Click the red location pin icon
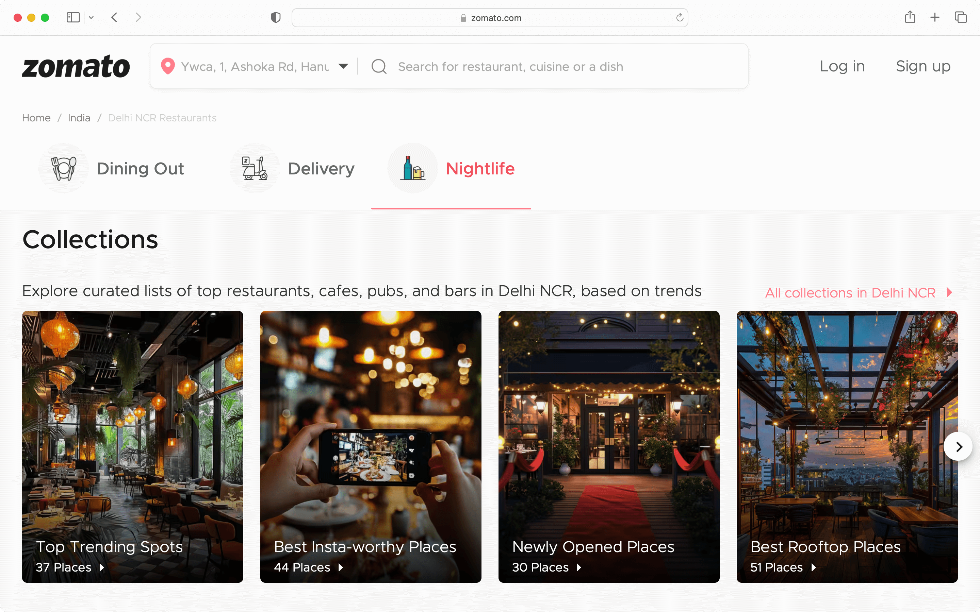 pyautogui.click(x=168, y=66)
